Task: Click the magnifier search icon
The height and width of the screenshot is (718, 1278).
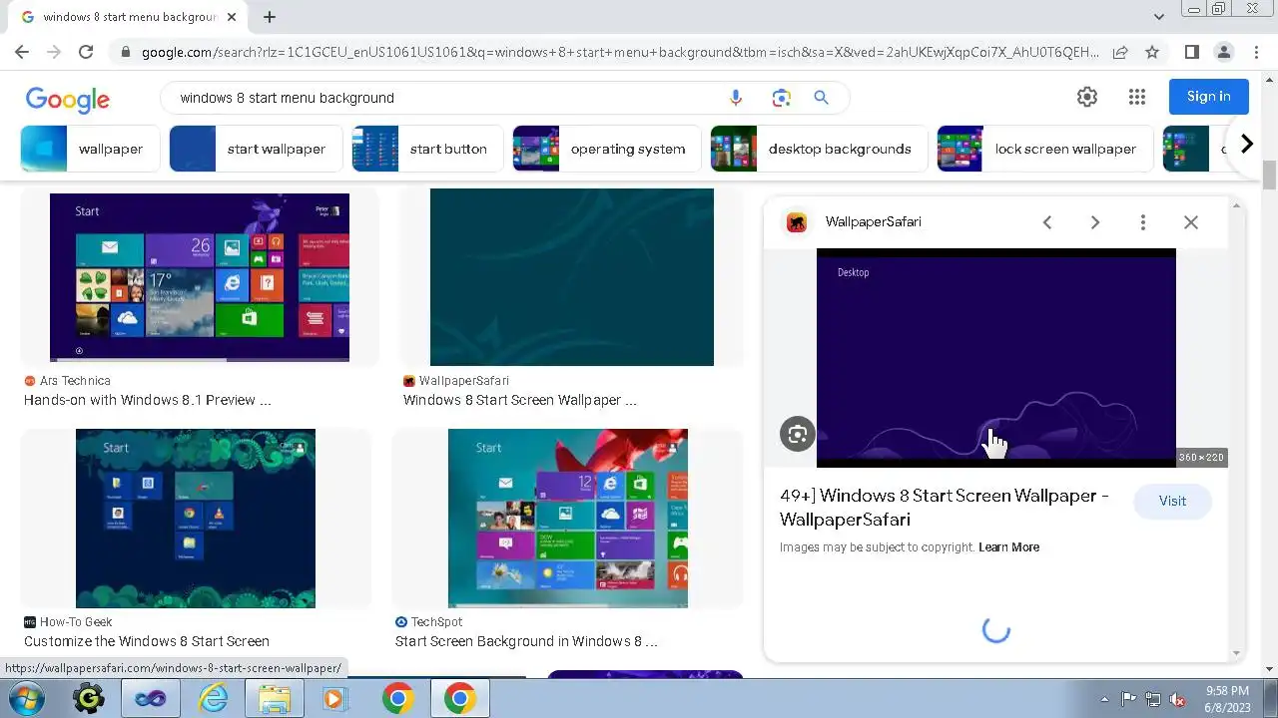Action: point(821,98)
